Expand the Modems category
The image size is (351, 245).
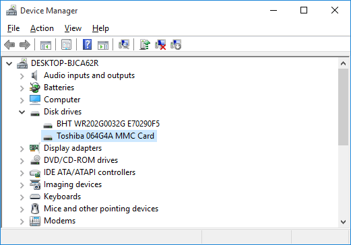click(x=22, y=221)
